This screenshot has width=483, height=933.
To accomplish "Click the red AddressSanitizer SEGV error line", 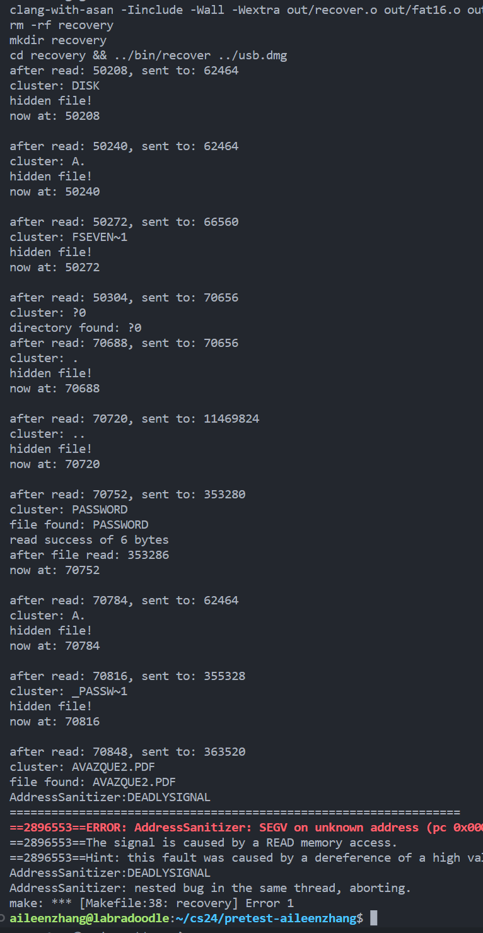I will [246, 828].
